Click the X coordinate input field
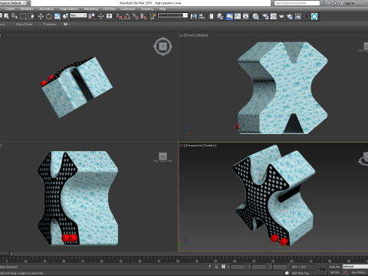 tap(238, 267)
